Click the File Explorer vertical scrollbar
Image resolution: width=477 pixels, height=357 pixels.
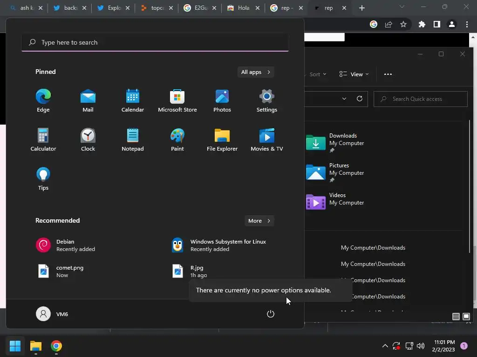point(470,186)
